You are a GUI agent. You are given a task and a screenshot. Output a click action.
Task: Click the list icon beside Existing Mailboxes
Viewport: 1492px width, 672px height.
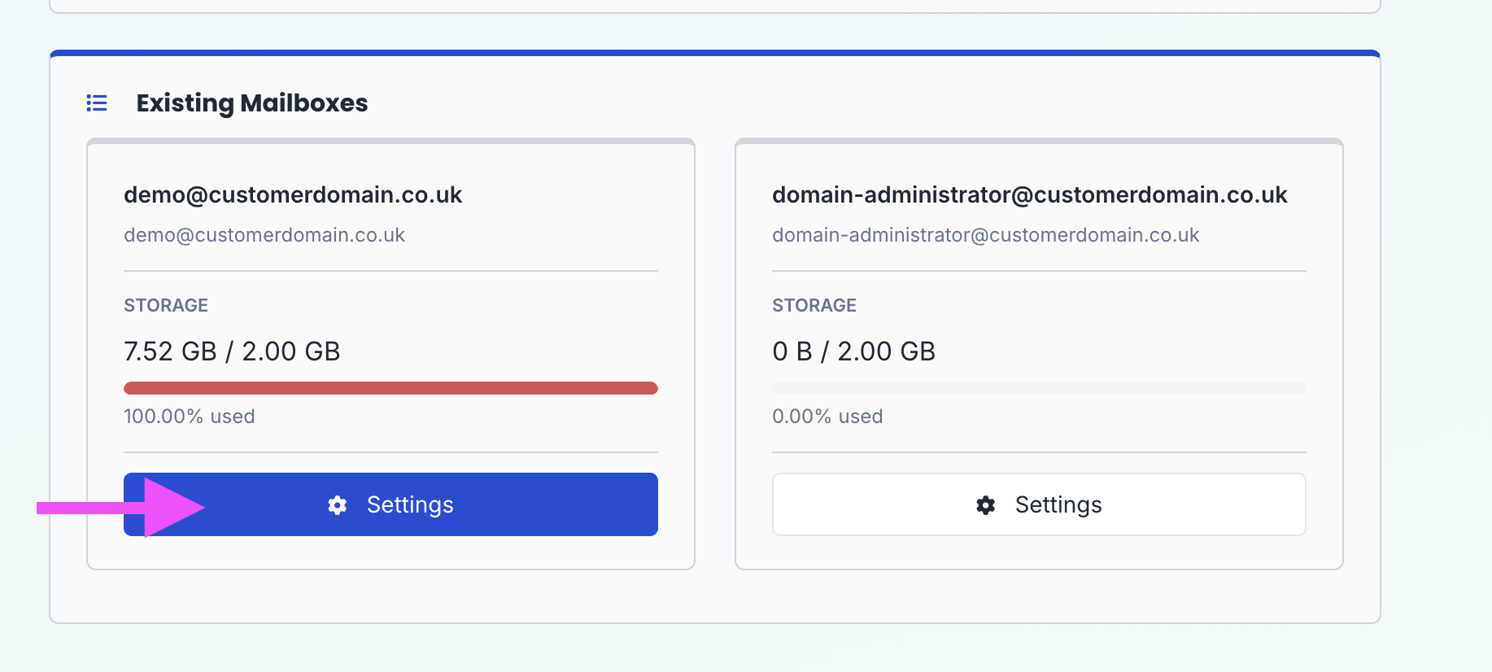tap(97, 103)
